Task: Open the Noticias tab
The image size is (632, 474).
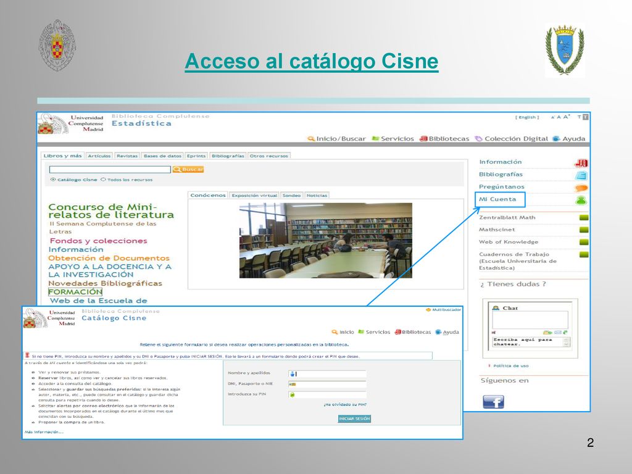Action: click(317, 195)
